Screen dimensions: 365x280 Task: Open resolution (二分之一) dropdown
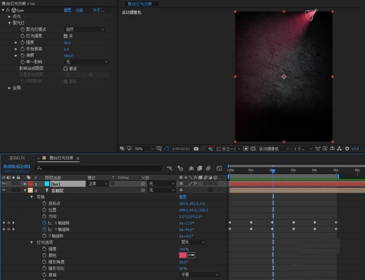[x=228, y=149]
